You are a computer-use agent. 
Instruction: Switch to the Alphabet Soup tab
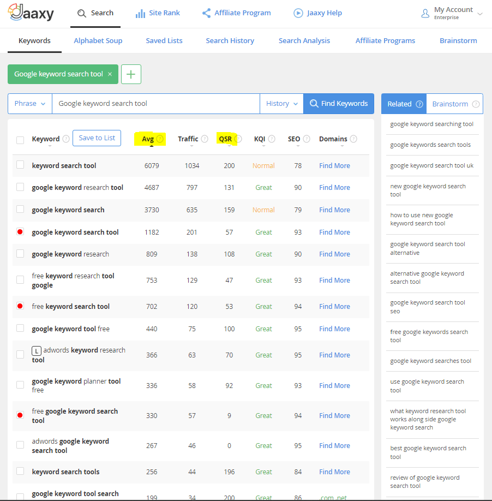[98, 40]
